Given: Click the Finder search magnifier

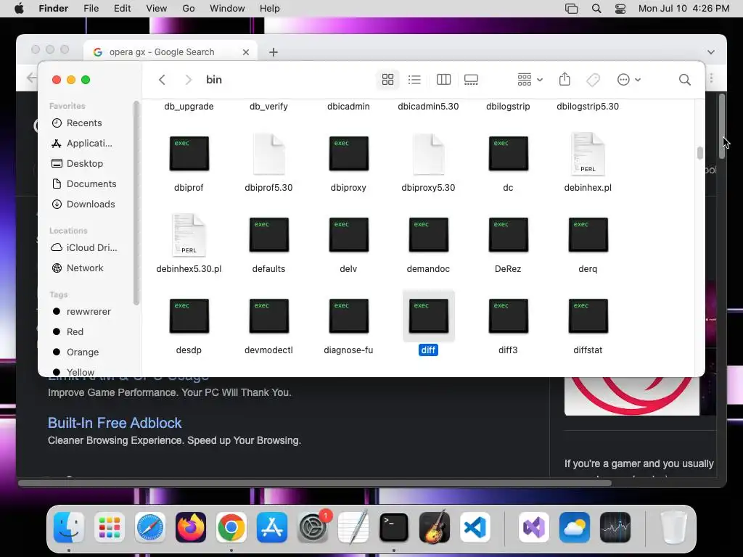Looking at the screenshot, I should (x=684, y=80).
